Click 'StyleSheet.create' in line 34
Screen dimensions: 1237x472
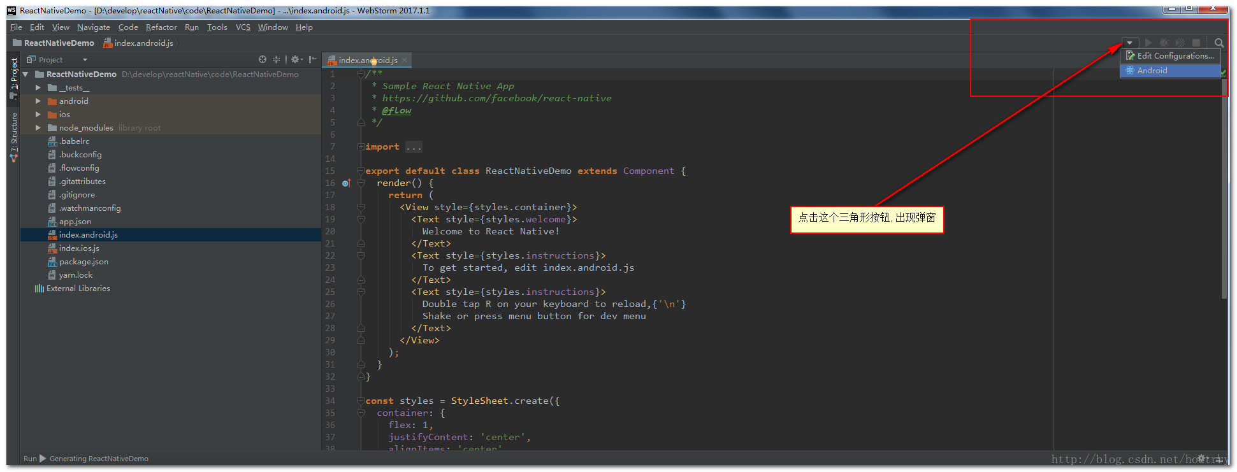pos(500,401)
